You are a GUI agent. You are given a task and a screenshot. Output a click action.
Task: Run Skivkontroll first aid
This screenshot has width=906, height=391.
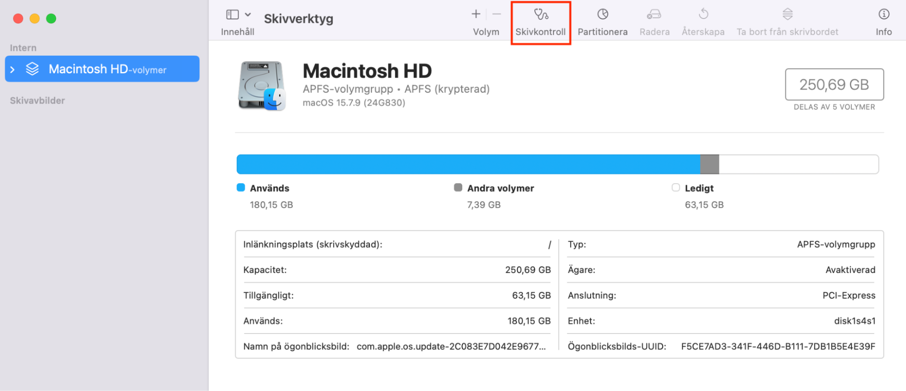click(x=541, y=22)
